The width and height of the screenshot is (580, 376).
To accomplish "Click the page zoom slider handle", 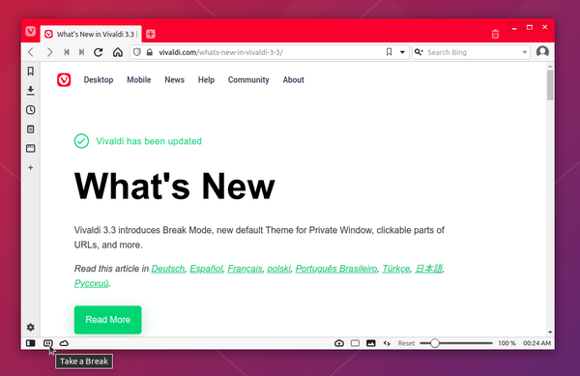I will click(435, 343).
